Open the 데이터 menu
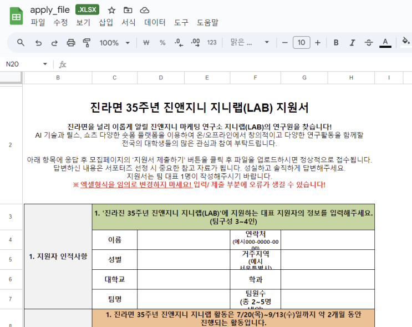Viewport: 412px width, 327px height. click(x=155, y=22)
